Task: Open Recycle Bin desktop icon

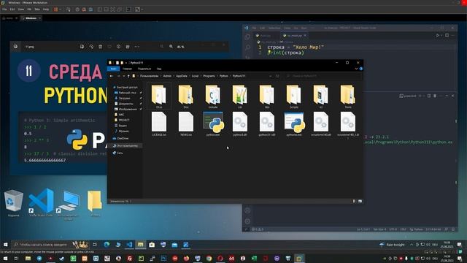Action: pyautogui.click(x=13, y=203)
